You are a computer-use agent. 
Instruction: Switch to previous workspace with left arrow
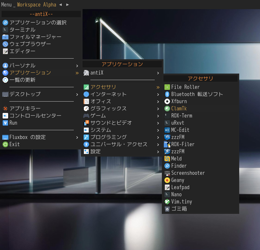[60, 5]
